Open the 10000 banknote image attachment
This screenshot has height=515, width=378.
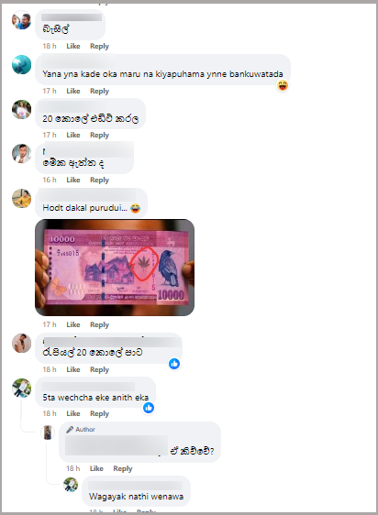click(115, 268)
